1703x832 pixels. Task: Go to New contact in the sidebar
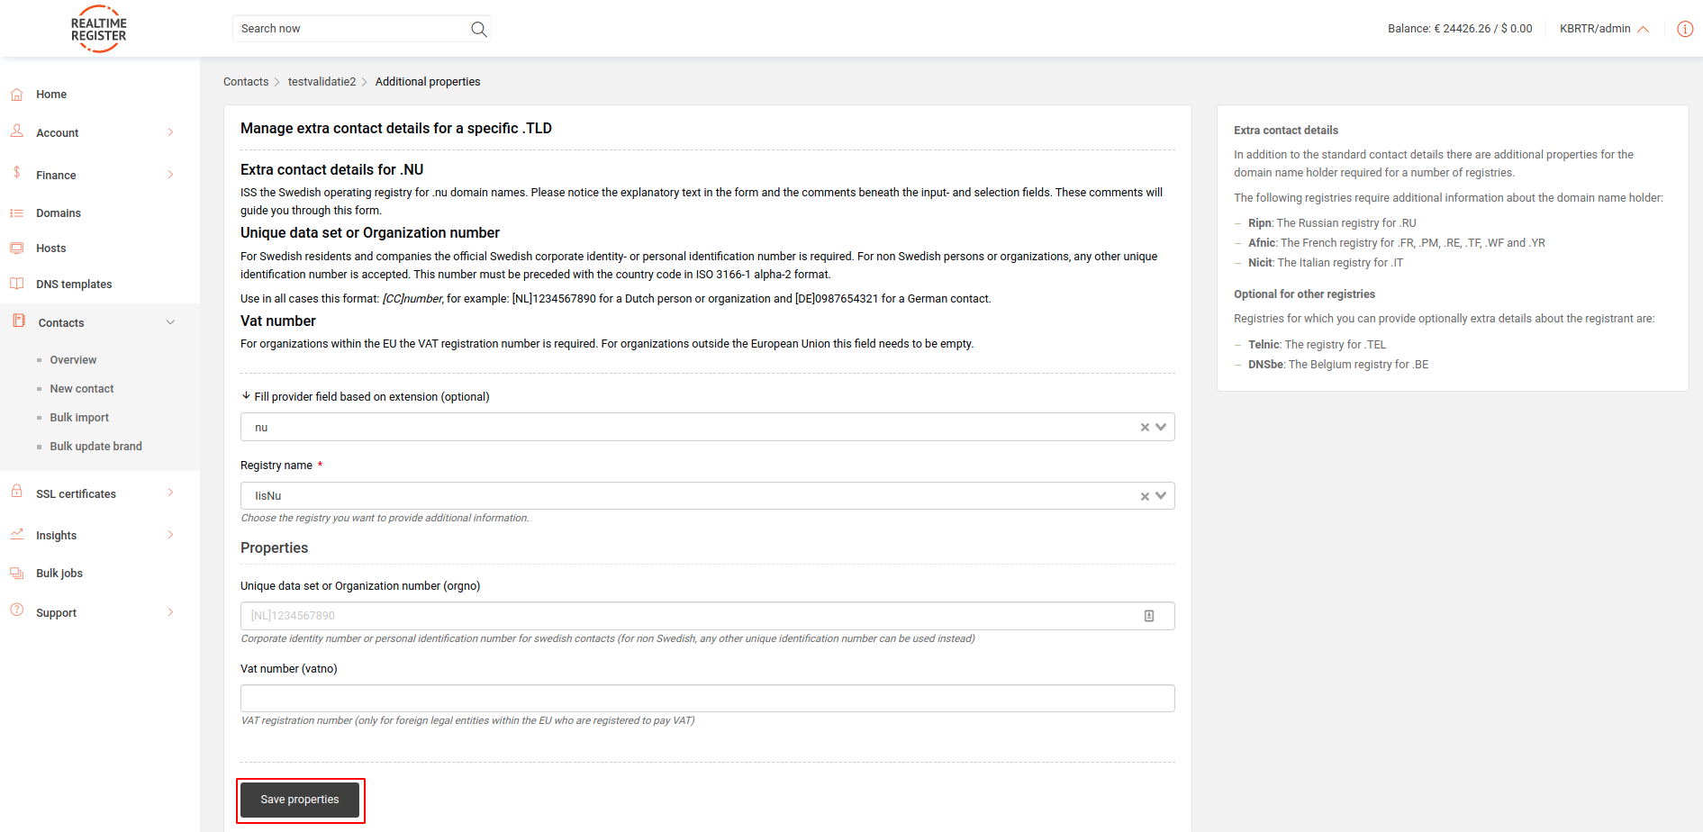[82, 388]
